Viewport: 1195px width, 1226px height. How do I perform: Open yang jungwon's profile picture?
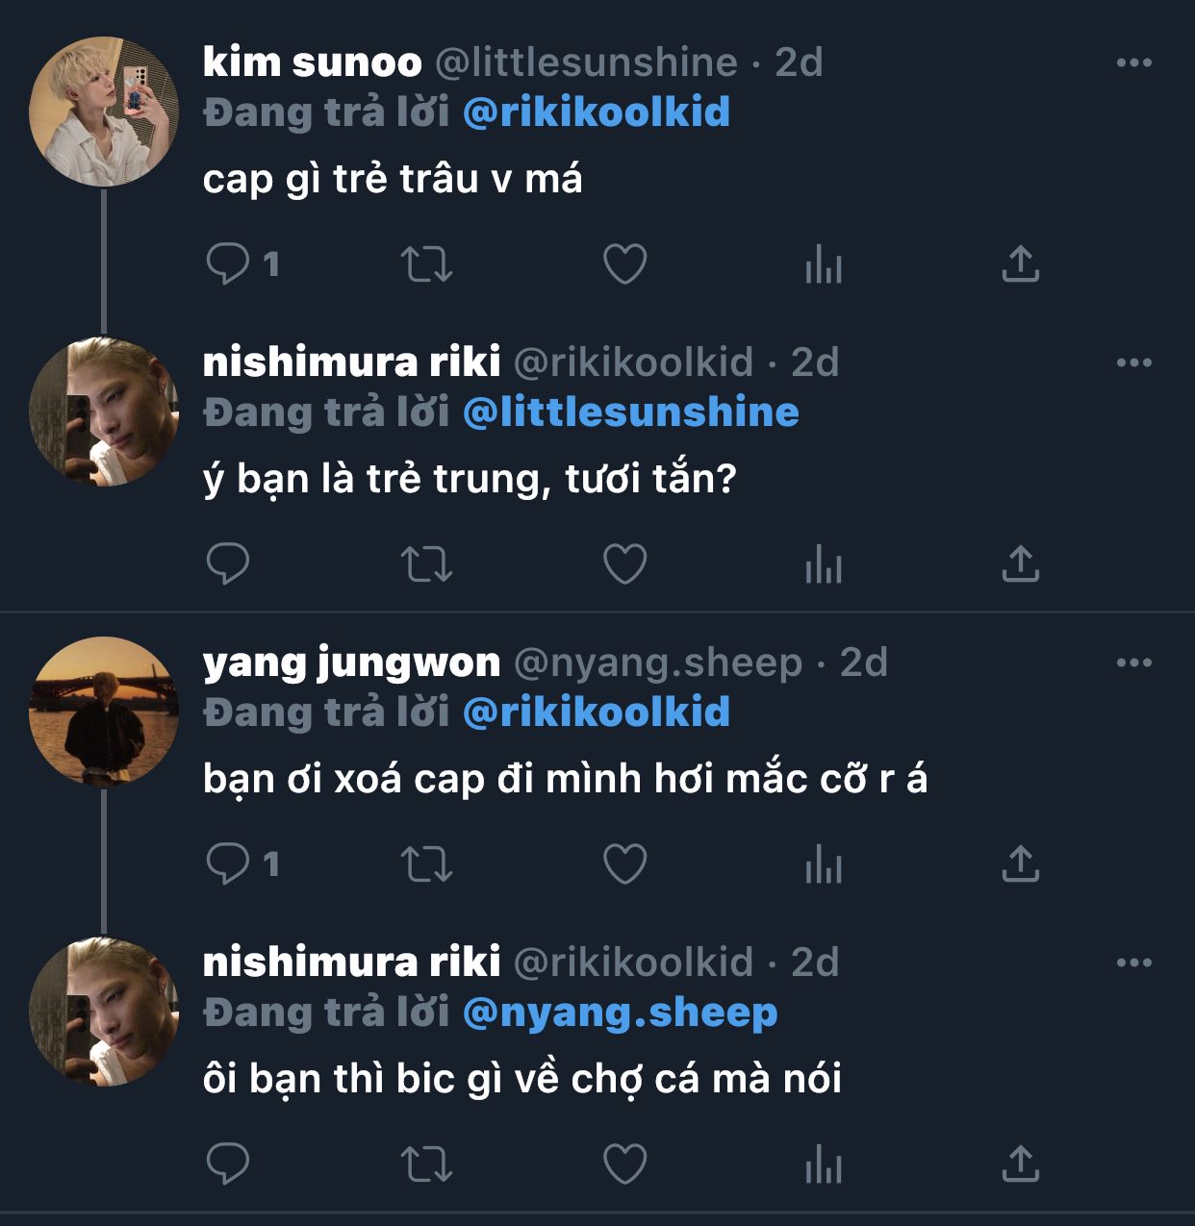pos(104,712)
